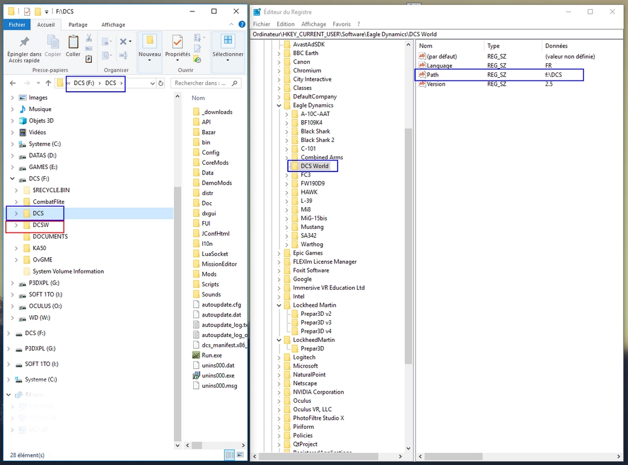This screenshot has width=628, height=465.
Task: Open Propriétés in the ribbon
Action: coord(178,48)
